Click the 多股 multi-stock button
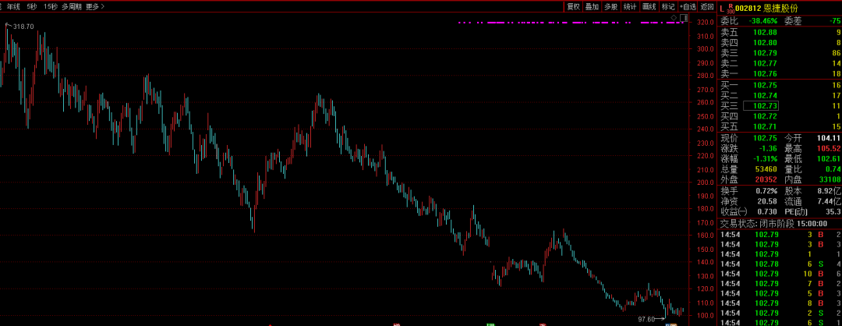The height and width of the screenshot is (326, 842). click(611, 6)
